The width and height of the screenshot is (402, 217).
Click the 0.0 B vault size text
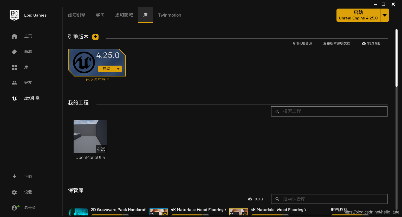pos(259,199)
